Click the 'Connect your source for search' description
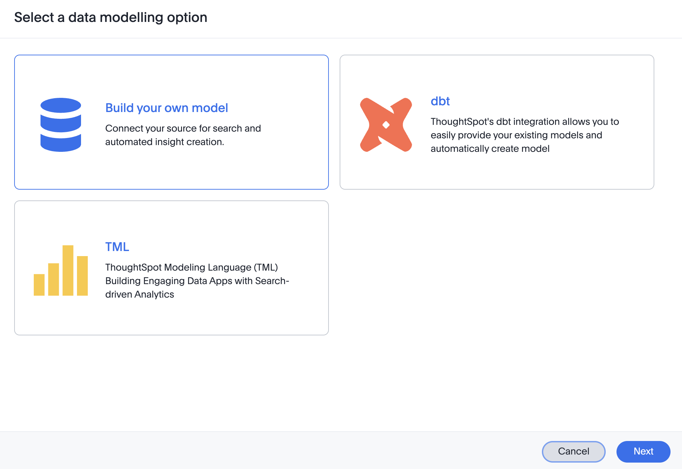Screen dimensions: 682x469 (x=183, y=135)
